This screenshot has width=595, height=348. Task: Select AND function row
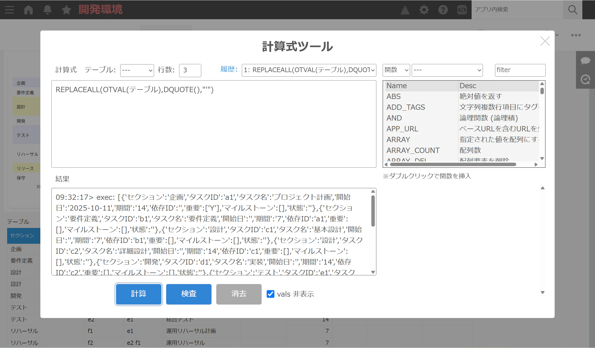462,118
